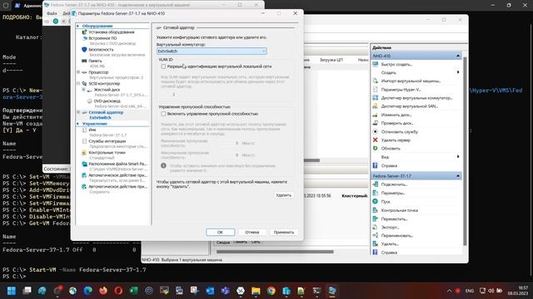The height and width of the screenshot is (299, 533).
Task: Open Google Chrome from the taskbar
Action: [x=271, y=291]
